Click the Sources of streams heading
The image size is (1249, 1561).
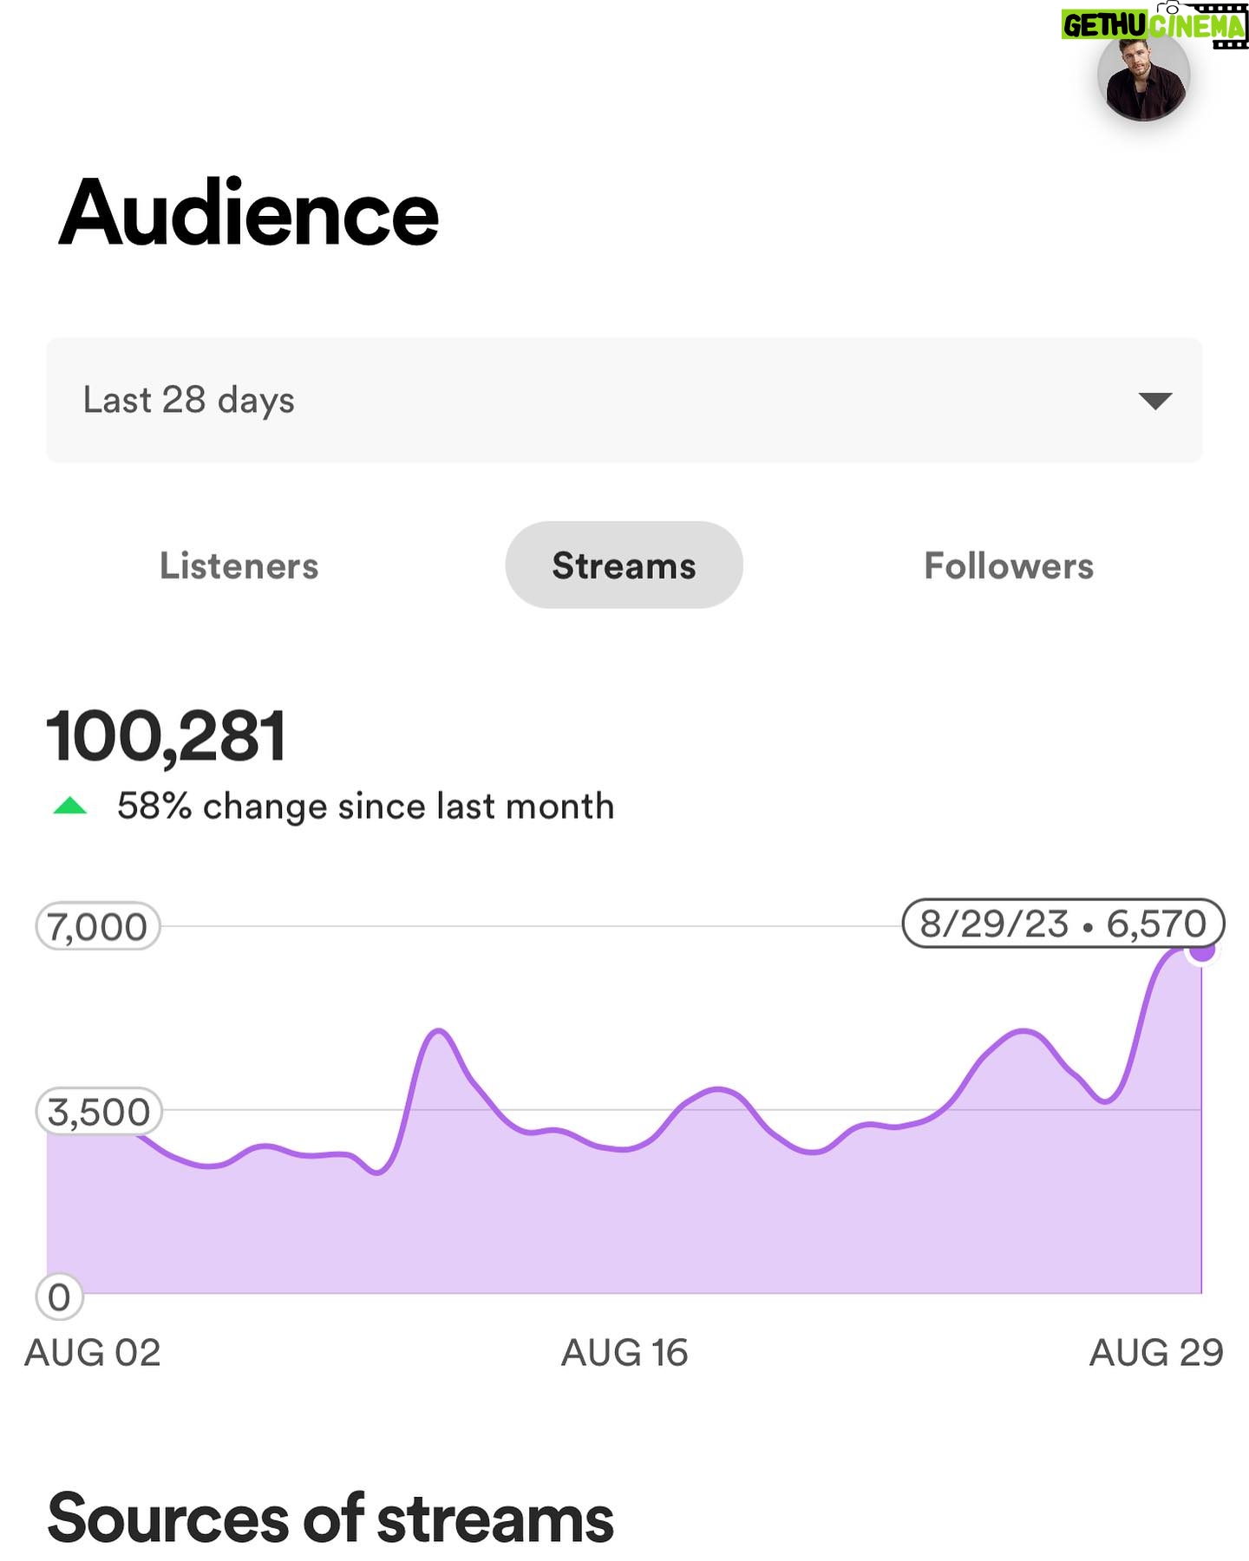point(330,1519)
